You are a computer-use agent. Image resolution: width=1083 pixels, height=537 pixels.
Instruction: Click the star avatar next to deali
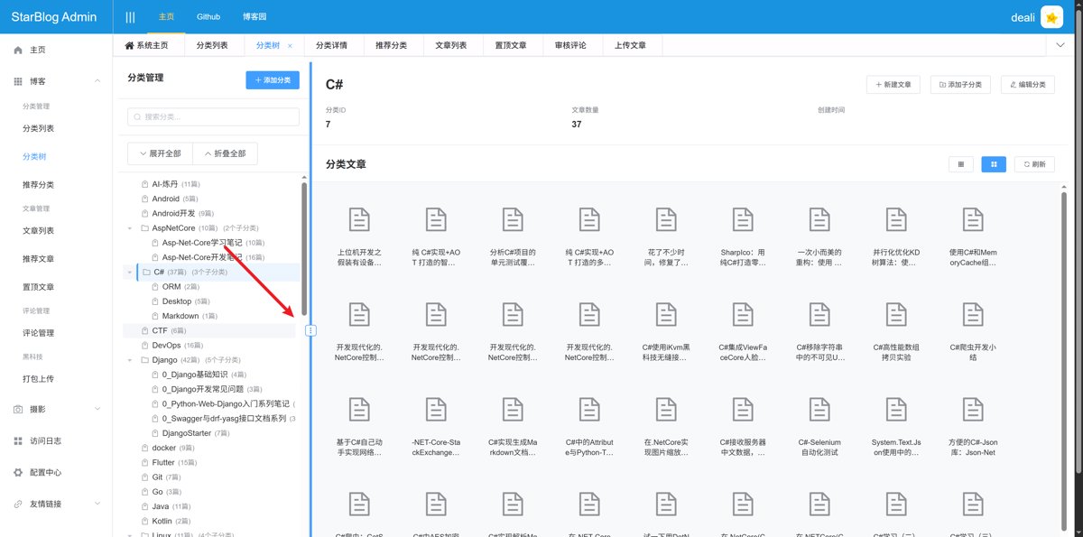pos(1051,17)
